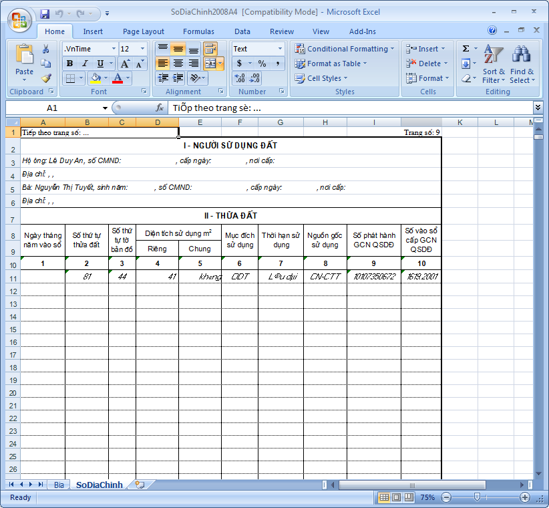Click the Increase Font Size icon
The width and height of the screenshot is (549, 508).
click(x=125, y=63)
